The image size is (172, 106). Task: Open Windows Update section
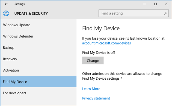click(38, 25)
